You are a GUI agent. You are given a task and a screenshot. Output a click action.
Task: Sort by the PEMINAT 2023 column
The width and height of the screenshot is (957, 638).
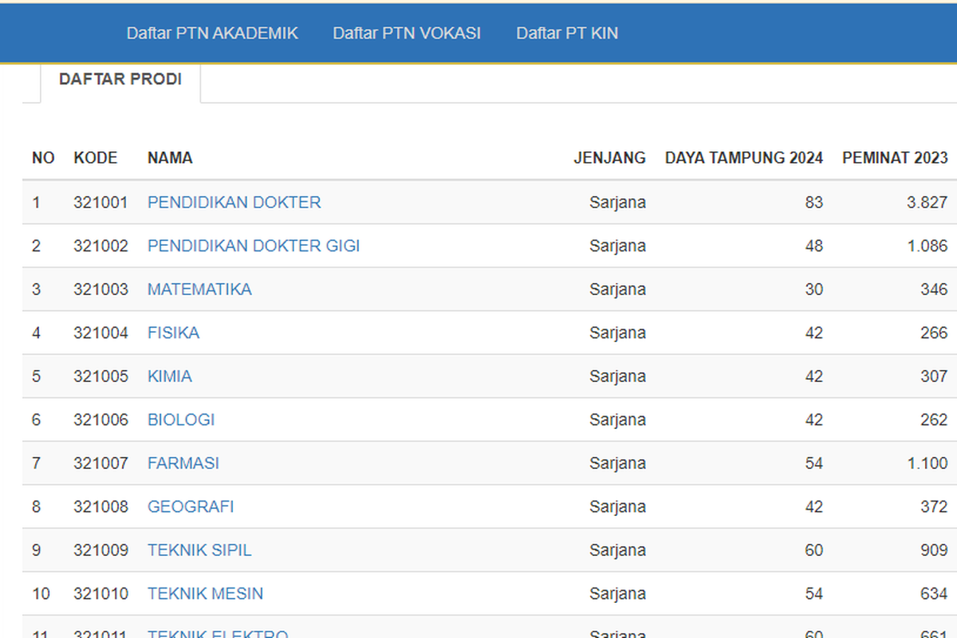point(895,158)
